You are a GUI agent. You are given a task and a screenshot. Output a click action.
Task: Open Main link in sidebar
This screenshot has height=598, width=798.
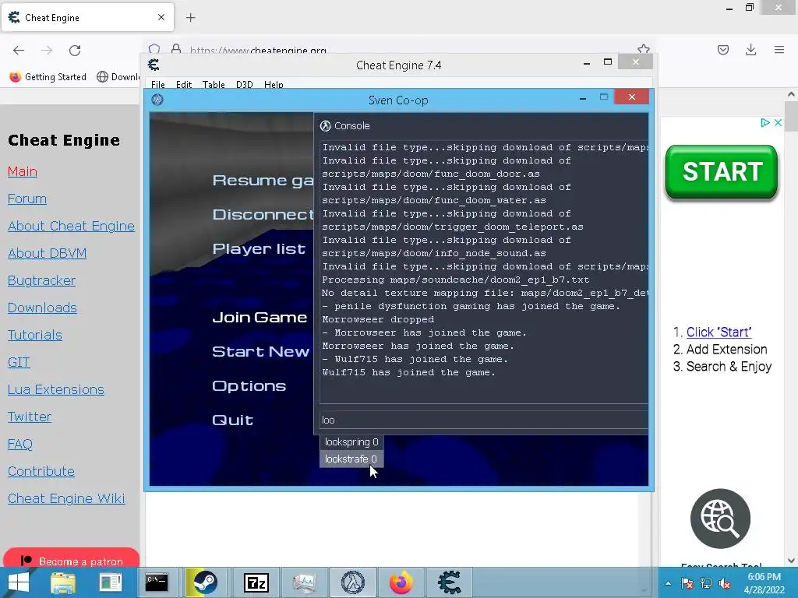coord(23,171)
